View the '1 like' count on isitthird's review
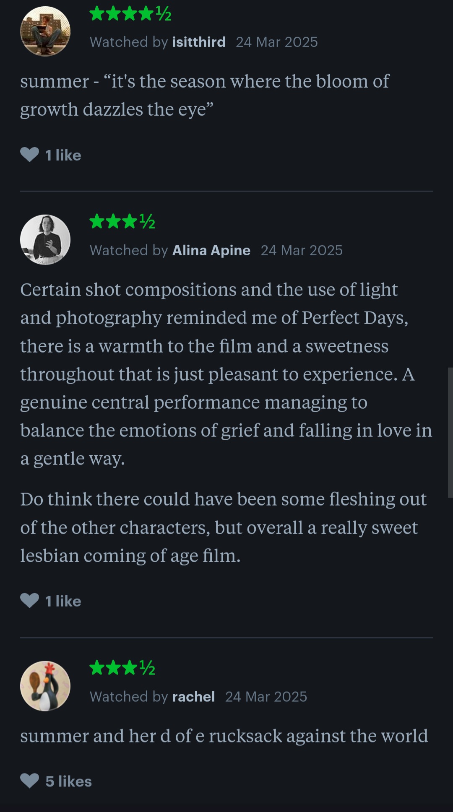The image size is (453, 812). 63,155
